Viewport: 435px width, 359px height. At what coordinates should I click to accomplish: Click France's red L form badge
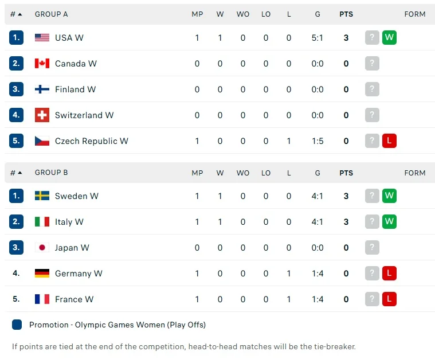click(x=390, y=299)
